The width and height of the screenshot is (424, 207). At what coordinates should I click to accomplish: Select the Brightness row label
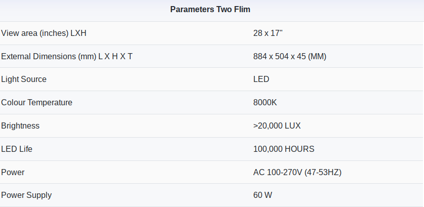click(x=20, y=126)
